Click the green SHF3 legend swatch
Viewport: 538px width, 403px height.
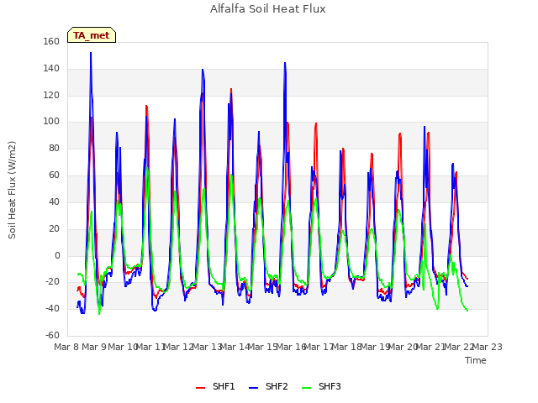[306, 388]
